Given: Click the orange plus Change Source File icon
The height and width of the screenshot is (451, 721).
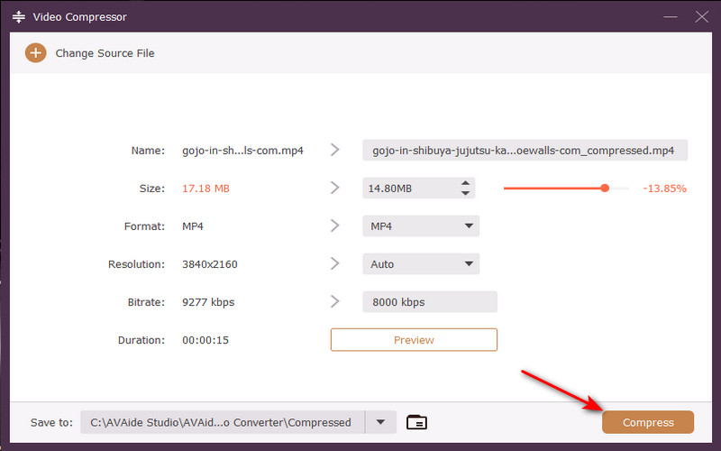Looking at the screenshot, I should 35,53.
